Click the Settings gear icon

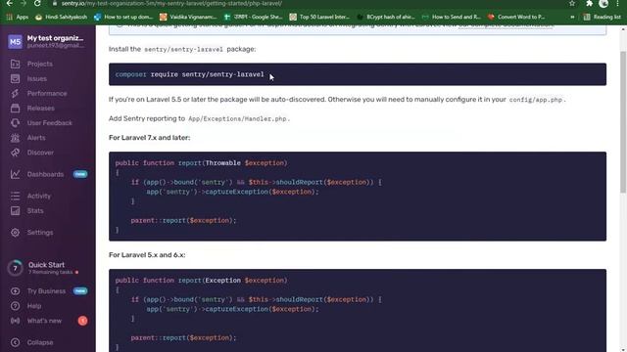[16, 233]
